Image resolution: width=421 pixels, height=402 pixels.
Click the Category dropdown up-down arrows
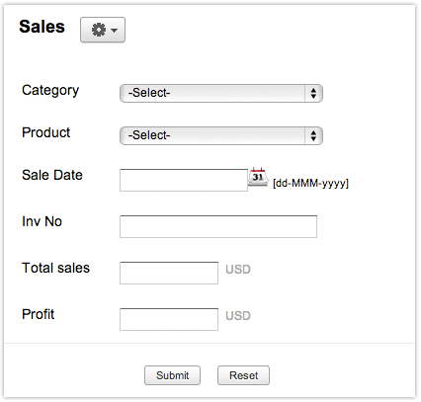coord(313,93)
